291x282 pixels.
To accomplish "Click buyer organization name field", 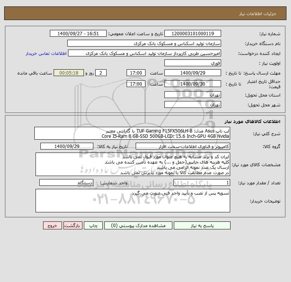I will pos(144,43).
